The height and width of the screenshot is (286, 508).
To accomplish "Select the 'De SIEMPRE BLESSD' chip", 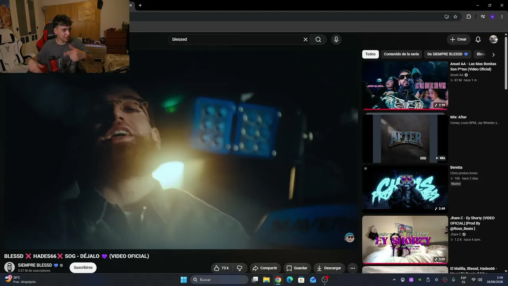I will click(448, 54).
